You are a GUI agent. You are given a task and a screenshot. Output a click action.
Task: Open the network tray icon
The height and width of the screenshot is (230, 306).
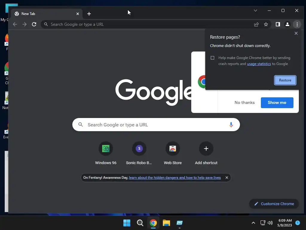click(263, 223)
